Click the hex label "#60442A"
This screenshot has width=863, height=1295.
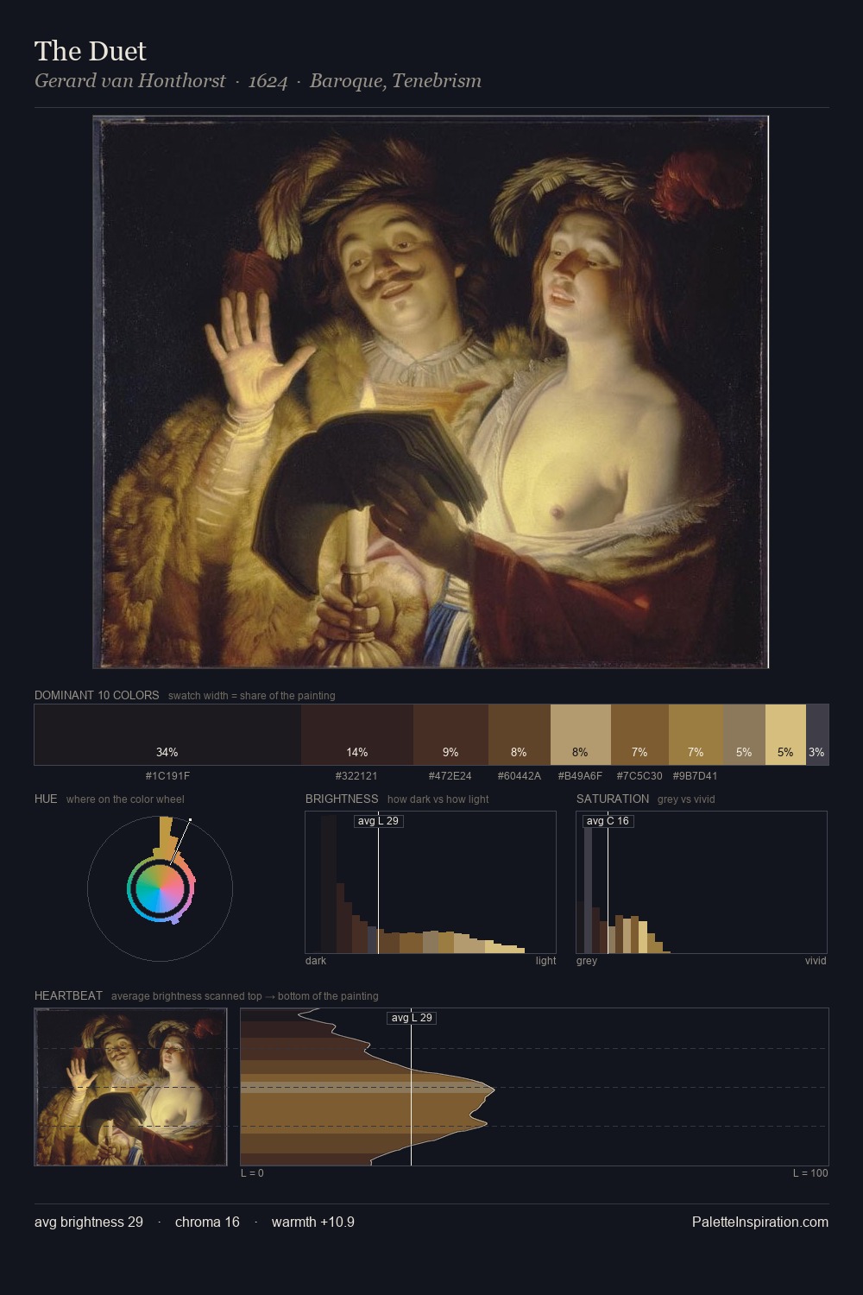[520, 775]
